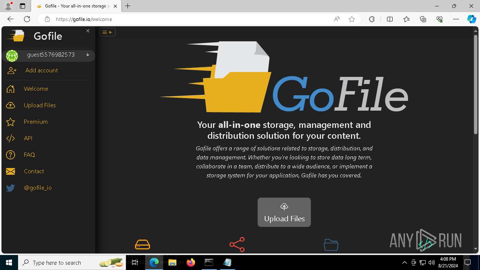
Task: Click the taskbar search box
Action: pyautogui.click(x=72, y=262)
